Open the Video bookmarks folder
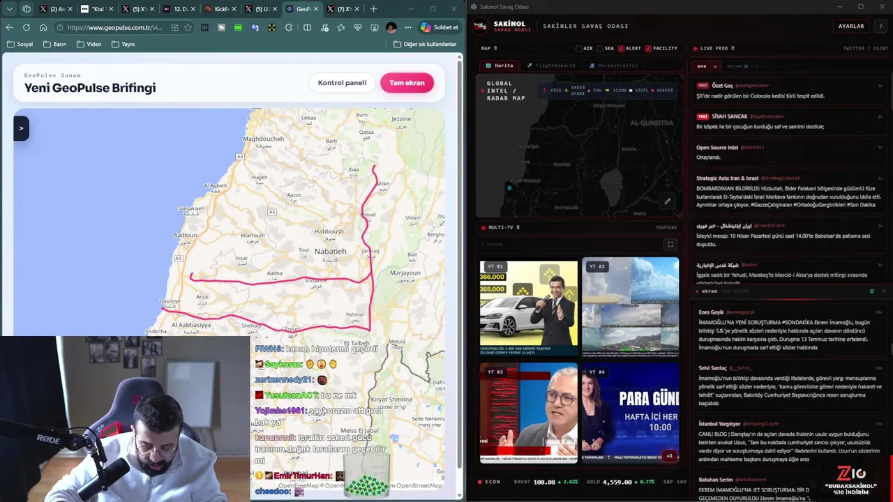The image size is (893, 502). tap(89, 44)
